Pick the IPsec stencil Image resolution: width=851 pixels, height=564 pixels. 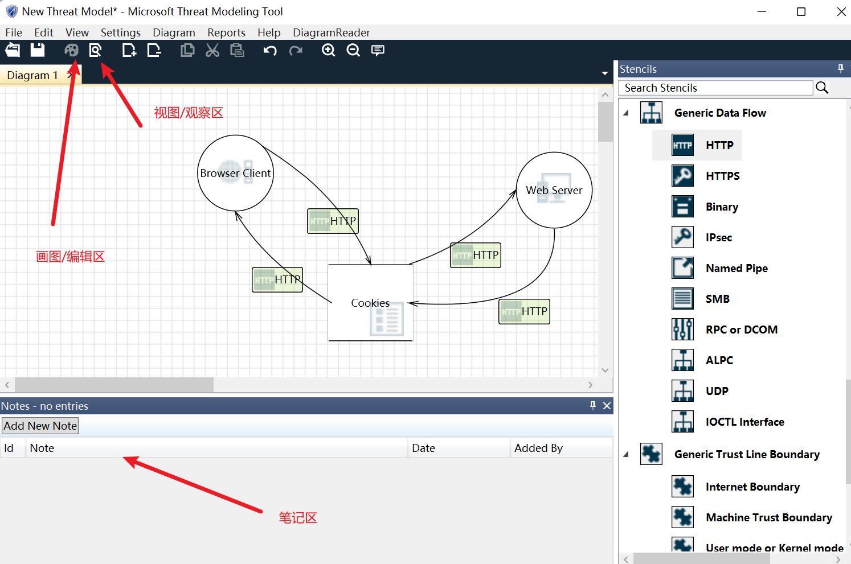pyautogui.click(x=702, y=237)
